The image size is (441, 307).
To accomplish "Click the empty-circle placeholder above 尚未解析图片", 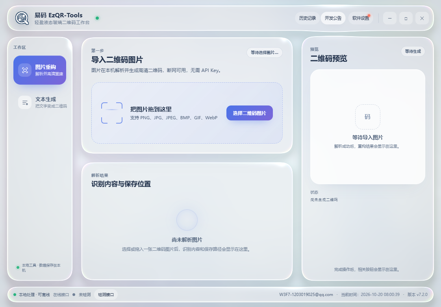I will point(187,220).
